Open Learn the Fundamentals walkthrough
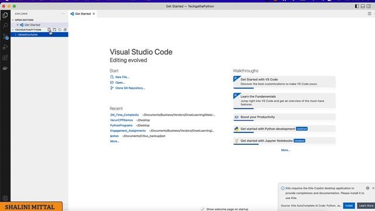 pos(284,101)
